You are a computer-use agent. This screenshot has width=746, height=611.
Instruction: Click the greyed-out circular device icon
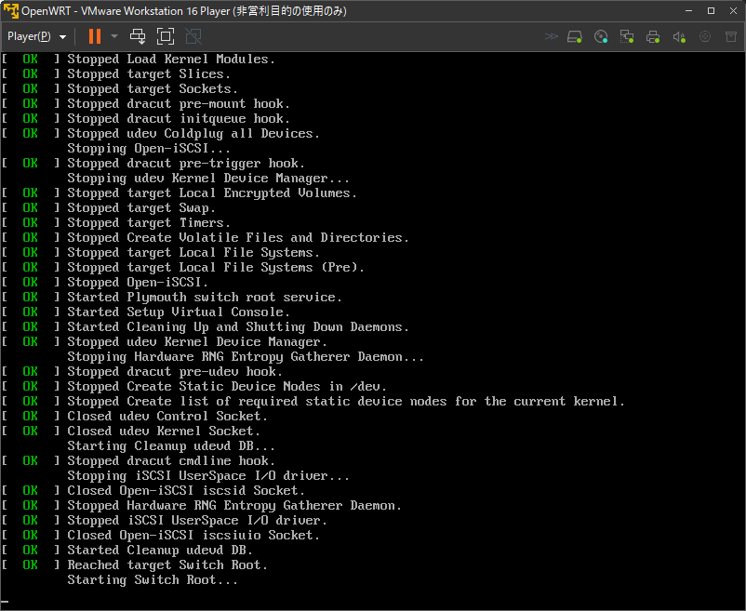click(705, 36)
